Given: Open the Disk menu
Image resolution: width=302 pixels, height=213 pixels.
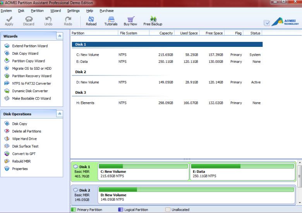Looking at the screenshot, I should 21,11.
